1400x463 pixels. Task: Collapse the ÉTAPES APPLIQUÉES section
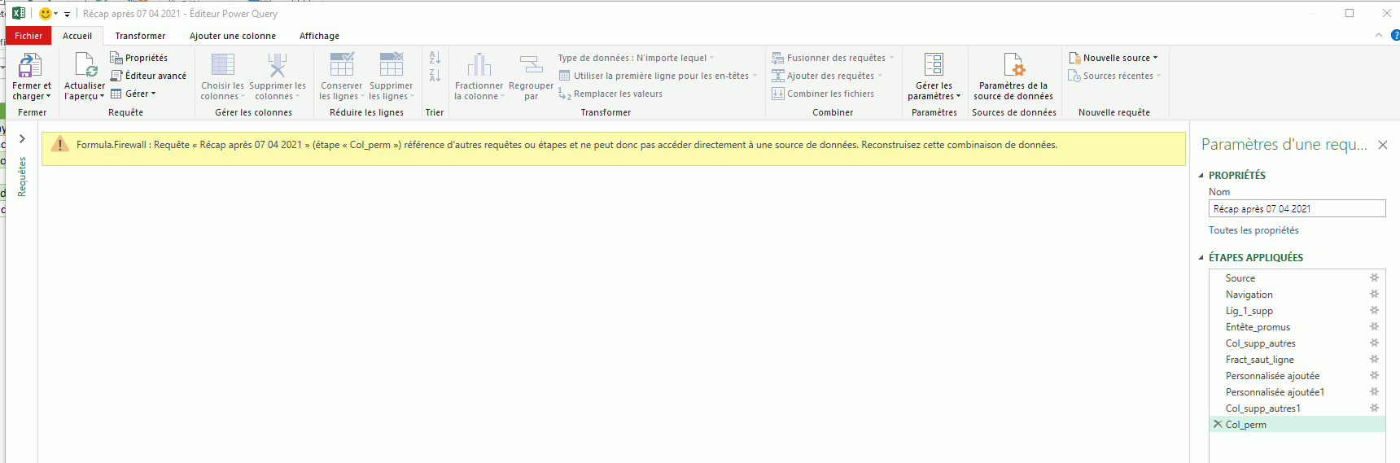(x=1201, y=258)
